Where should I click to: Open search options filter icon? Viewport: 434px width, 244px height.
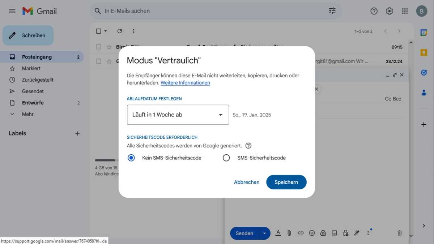click(332, 11)
